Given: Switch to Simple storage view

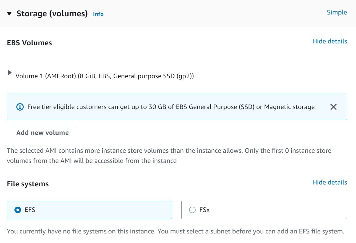Looking at the screenshot, I should click(x=337, y=12).
